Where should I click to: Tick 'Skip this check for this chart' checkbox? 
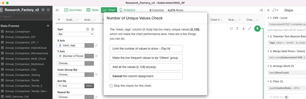[x=111, y=86]
